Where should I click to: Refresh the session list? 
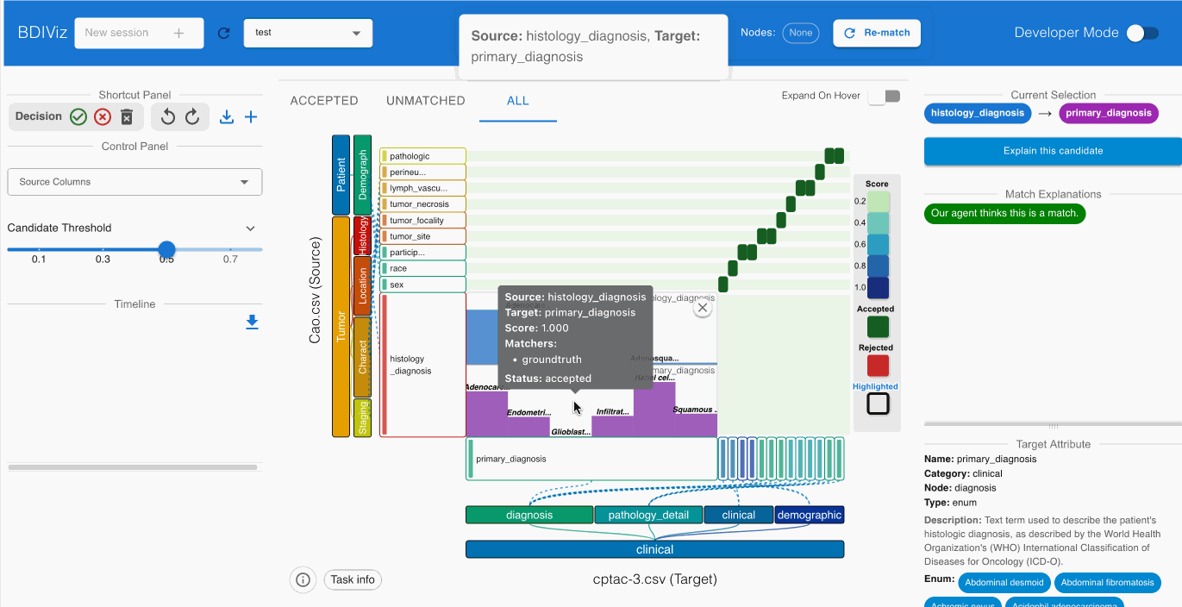click(223, 32)
